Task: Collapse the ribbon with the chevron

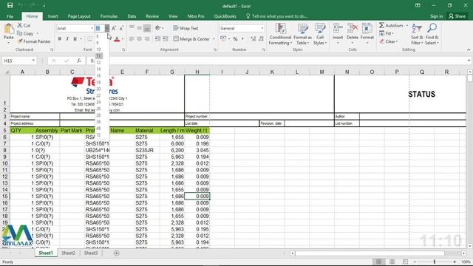Action: pos(468,50)
